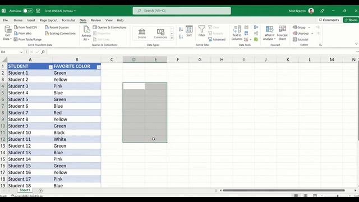Click the Group outline icon

(x=295, y=27)
